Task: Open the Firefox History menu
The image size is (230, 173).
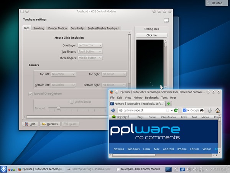Action: pos(138,98)
